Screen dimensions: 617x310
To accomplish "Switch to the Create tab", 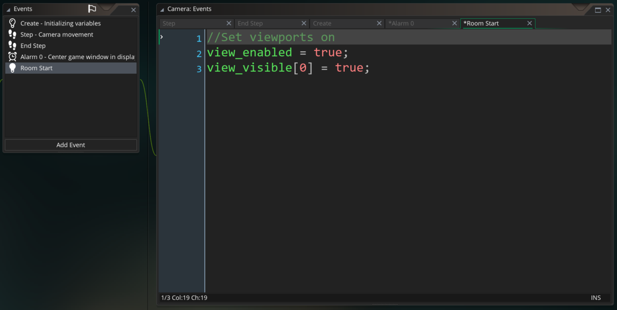I will (343, 23).
